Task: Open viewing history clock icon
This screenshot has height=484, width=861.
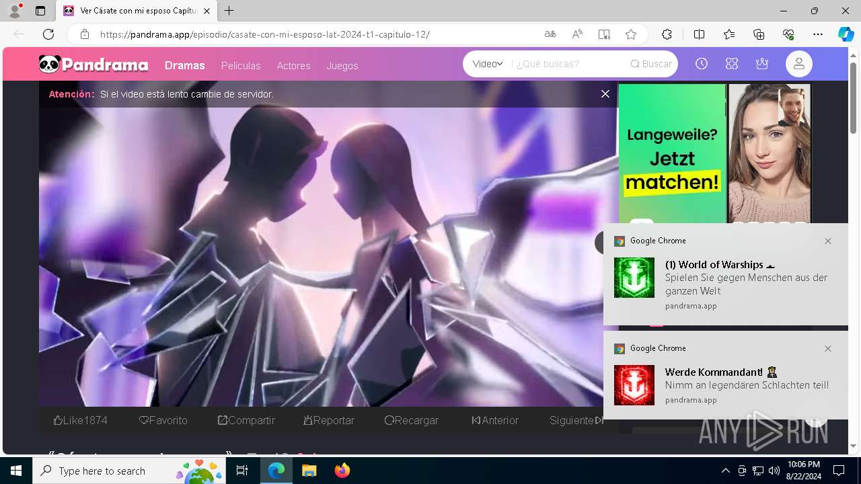Action: pos(702,64)
